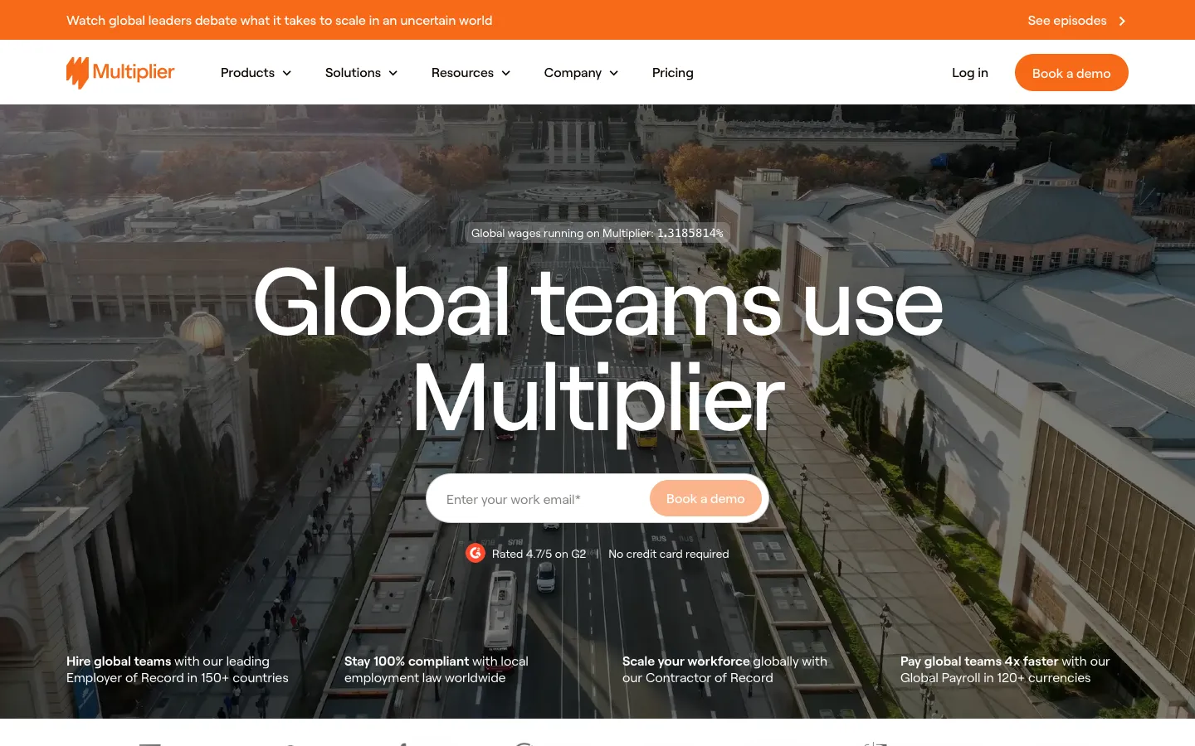The image size is (1195, 746).
Task: Click the No credit card required text
Action: click(669, 554)
